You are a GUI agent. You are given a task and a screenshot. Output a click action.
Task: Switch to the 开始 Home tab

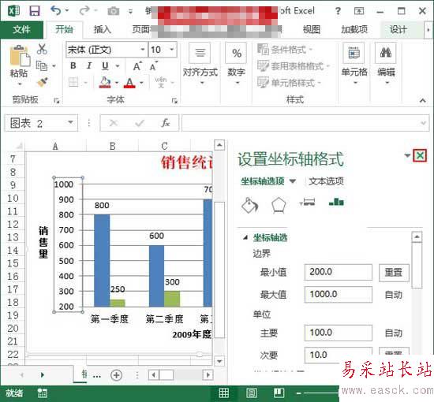pyautogui.click(x=64, y=29)
